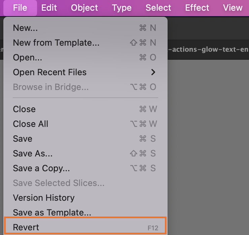The height and width of the screenshot is (235, 249).
Task: Choose Close All
Action: click(x=31, y=124)
